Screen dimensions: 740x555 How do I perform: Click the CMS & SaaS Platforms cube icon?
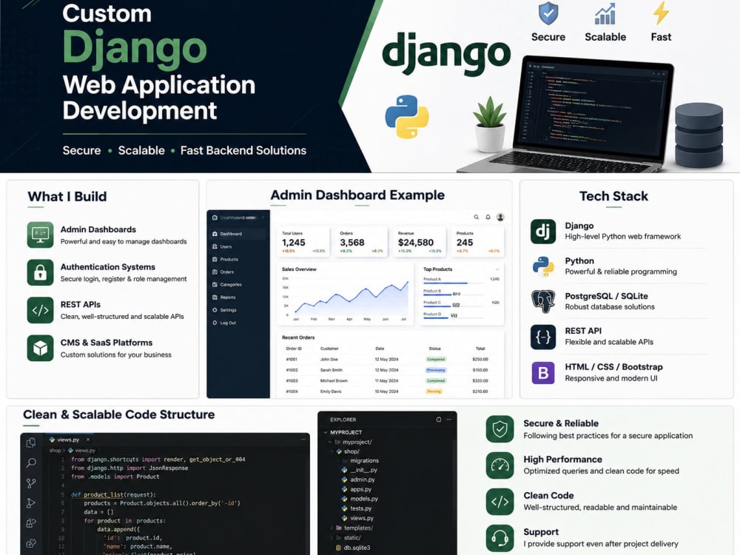[x=40, y=348]
